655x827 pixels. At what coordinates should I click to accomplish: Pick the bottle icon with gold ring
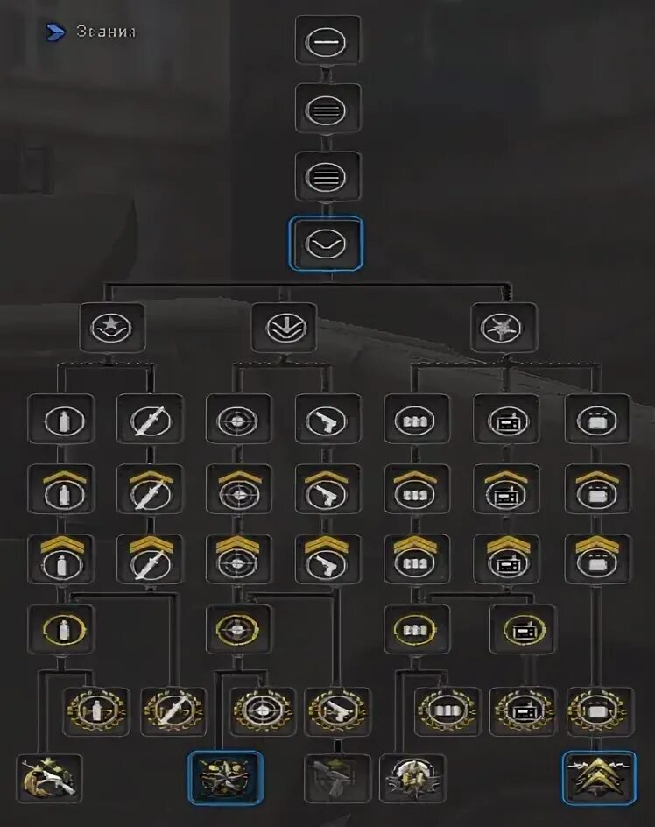pos(61,629)
